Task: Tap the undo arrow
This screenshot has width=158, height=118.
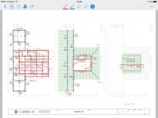Action: pos(138,7)
